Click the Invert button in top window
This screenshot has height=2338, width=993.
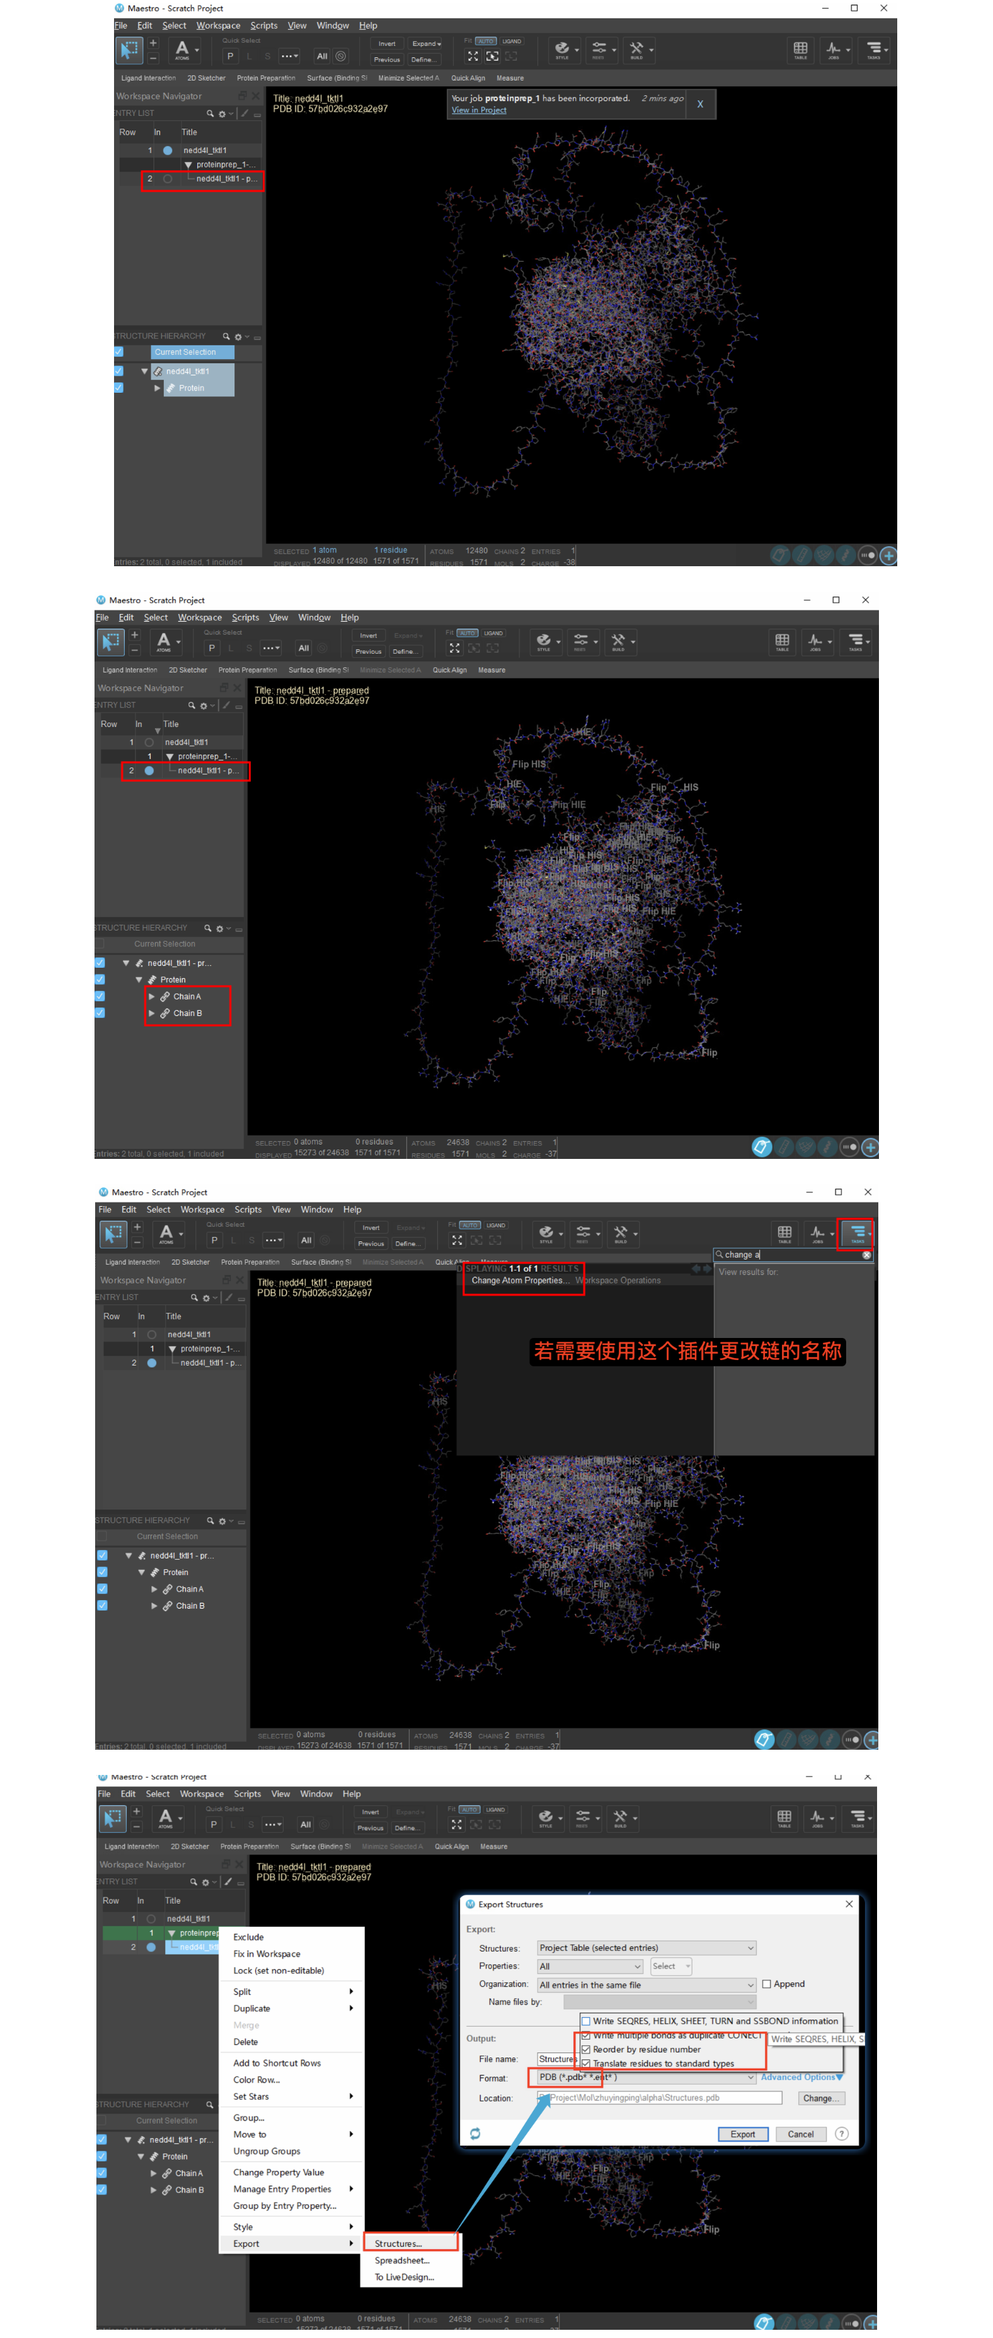tap(387, 44)
